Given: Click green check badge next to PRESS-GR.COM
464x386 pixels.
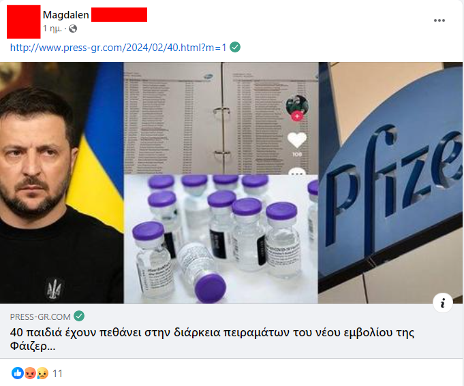Looking at the screenshot, I should tap(79, 316).
